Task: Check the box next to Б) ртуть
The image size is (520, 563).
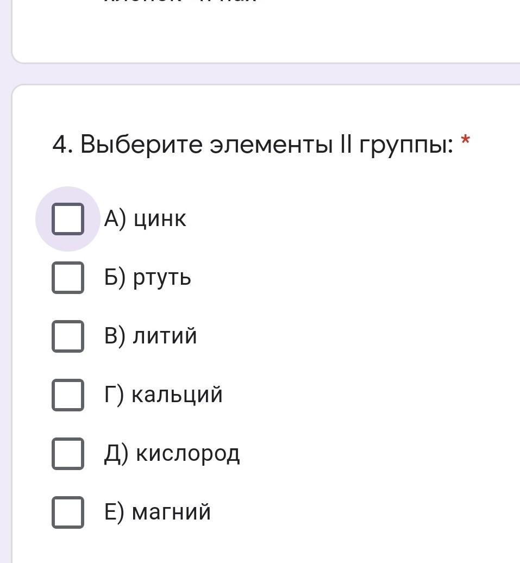Action: click(x=68, y=278)
